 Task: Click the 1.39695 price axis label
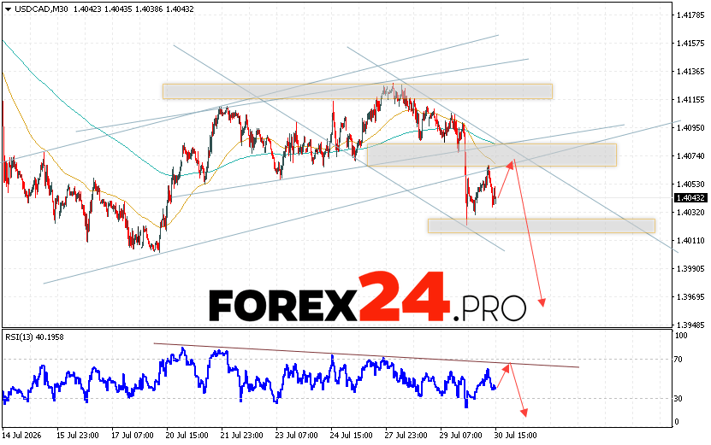690,297
